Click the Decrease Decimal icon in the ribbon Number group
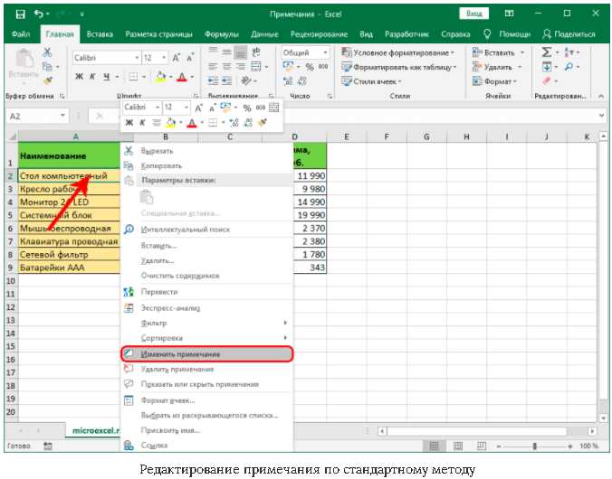 (x=302, y=81)
